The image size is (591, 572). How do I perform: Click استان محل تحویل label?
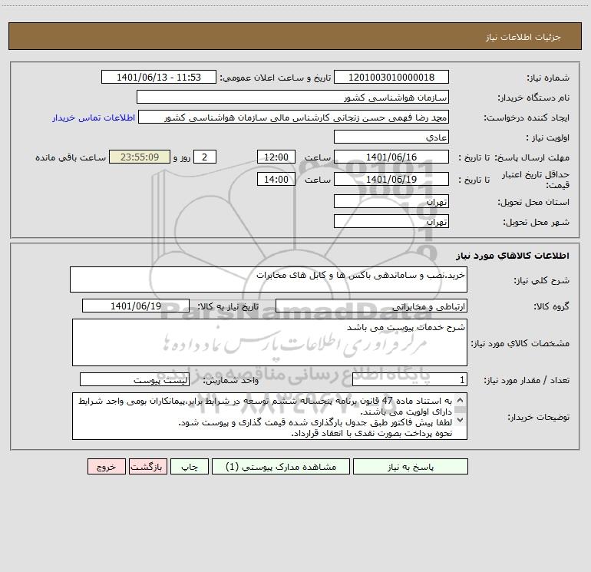click(x=533, y=203)
